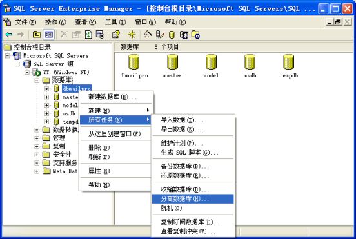Choose 脱机(O) in submenu
The height and width of the screenshot is (239, 356).
click(x=193, y=208)
